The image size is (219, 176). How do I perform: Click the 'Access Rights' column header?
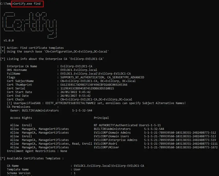(x=21, y=118)
